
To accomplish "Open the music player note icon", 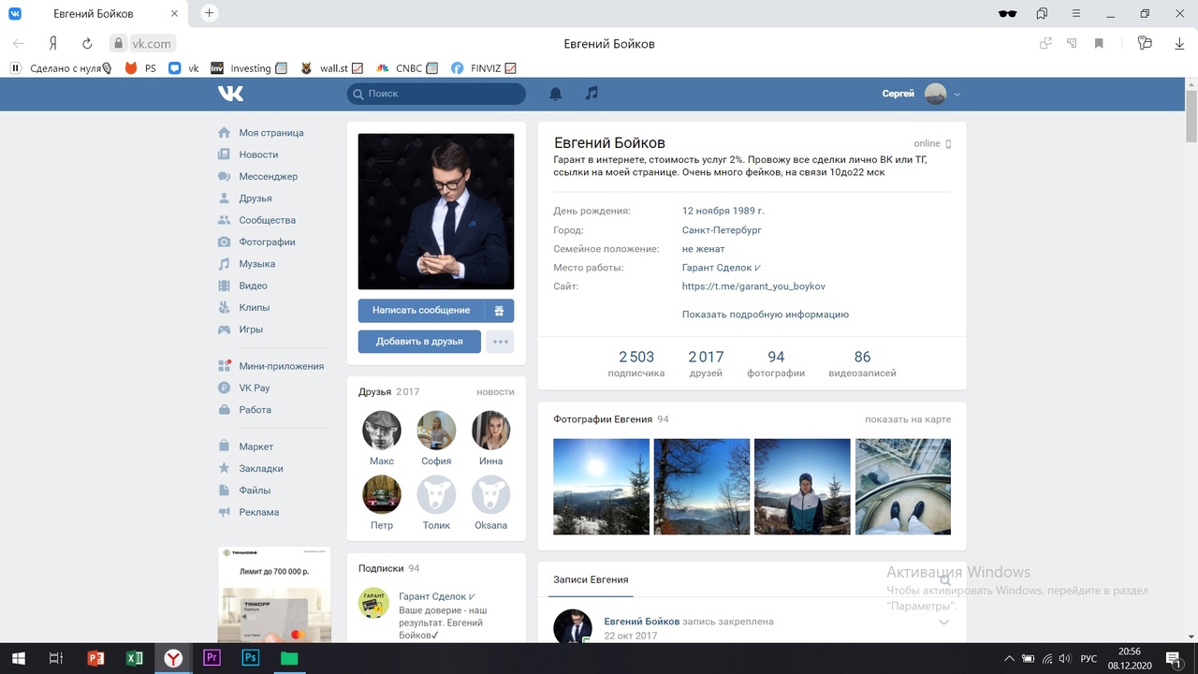I will [x=592, y=94].
